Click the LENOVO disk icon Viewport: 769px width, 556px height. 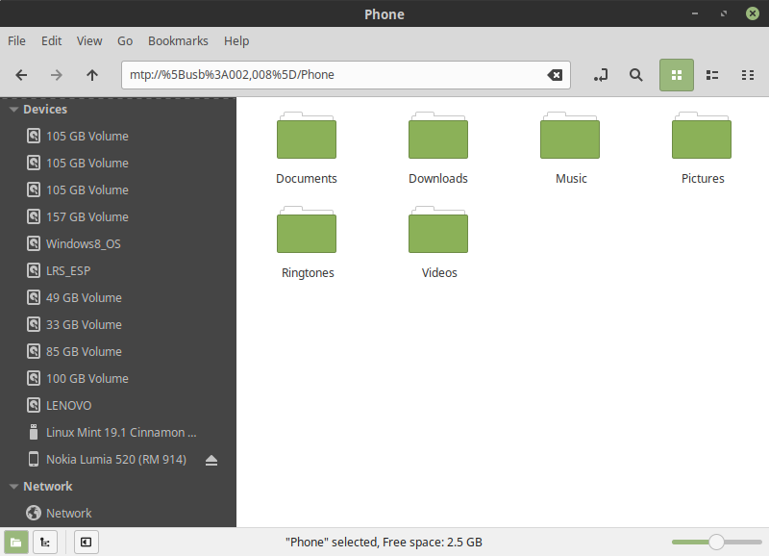[x=34, y=405]
